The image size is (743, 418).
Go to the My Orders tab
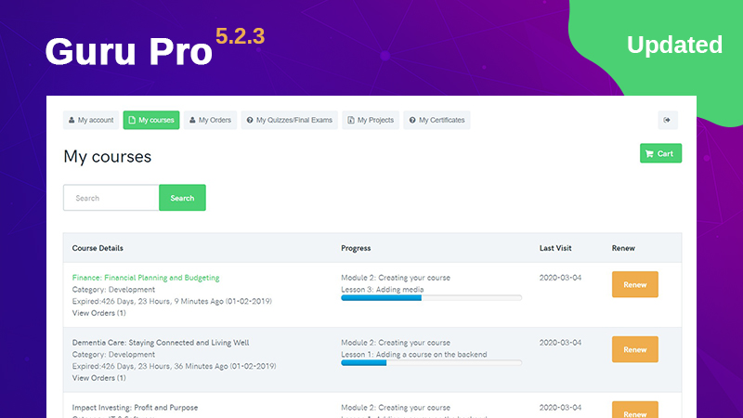(210, 120)
